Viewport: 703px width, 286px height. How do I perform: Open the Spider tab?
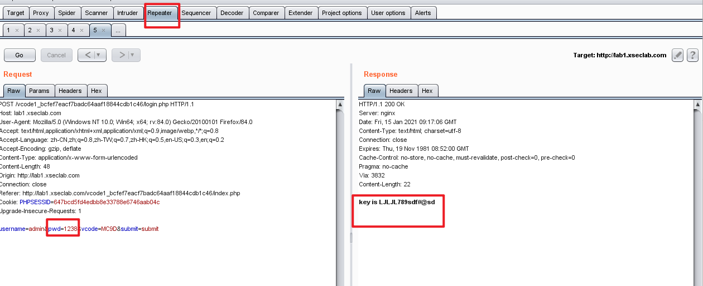point(67,13)
